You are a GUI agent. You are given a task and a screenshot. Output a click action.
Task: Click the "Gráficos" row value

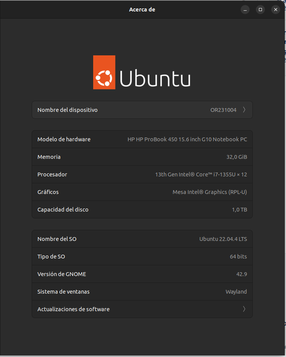click(x=210, y=192)
